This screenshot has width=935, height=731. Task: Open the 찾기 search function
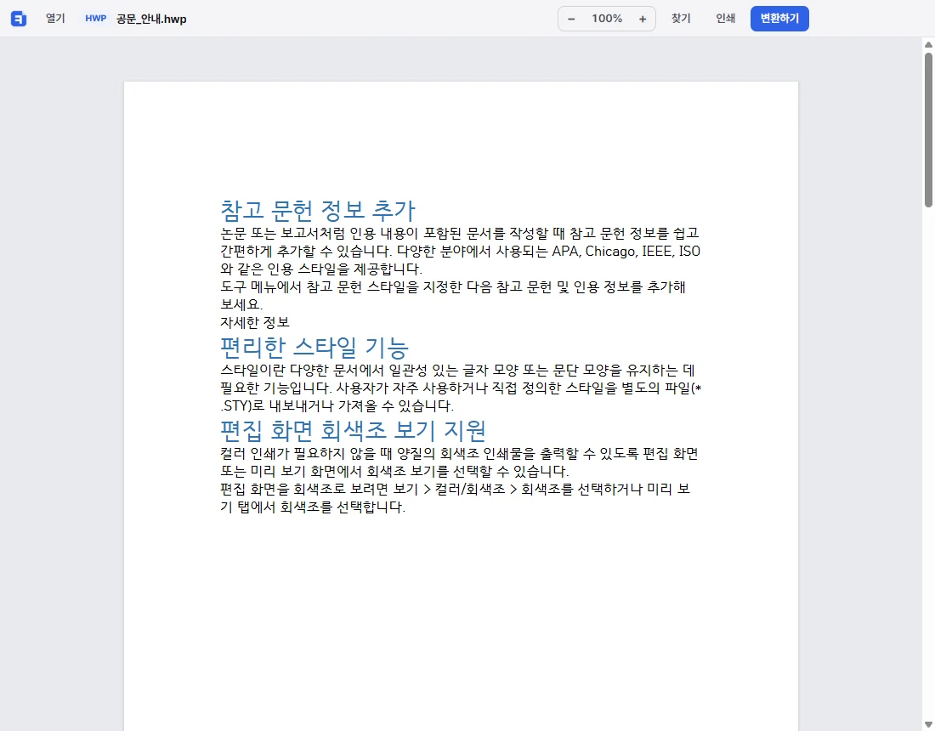(x=681, y=19)
